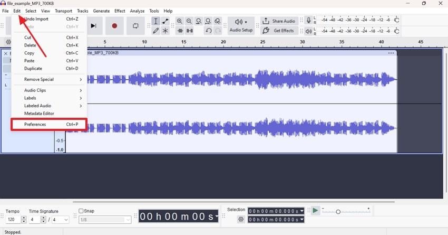The height and width of the screenshot is (235, 448).
Task: Click the green Play-at-speed button
Action: 315,211
